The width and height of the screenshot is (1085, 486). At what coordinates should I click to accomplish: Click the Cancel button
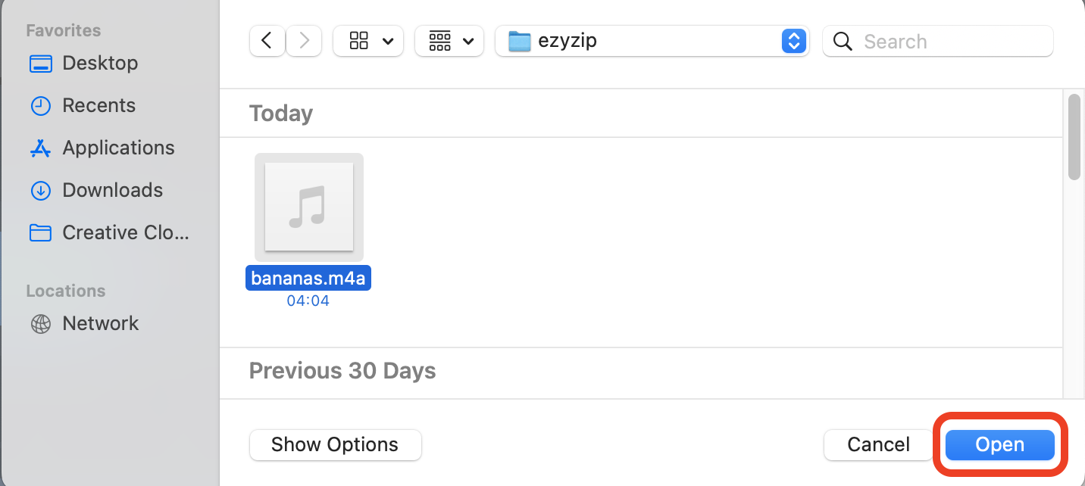877,444
